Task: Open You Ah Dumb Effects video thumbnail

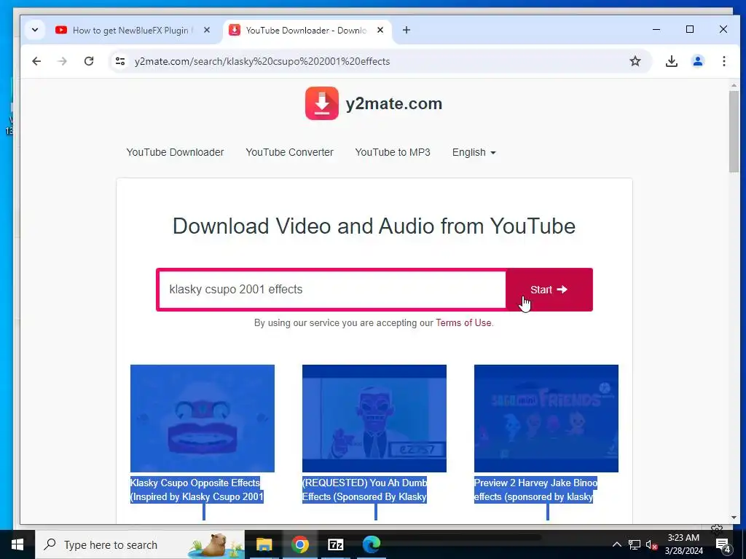Action: (x=374, y=419)
